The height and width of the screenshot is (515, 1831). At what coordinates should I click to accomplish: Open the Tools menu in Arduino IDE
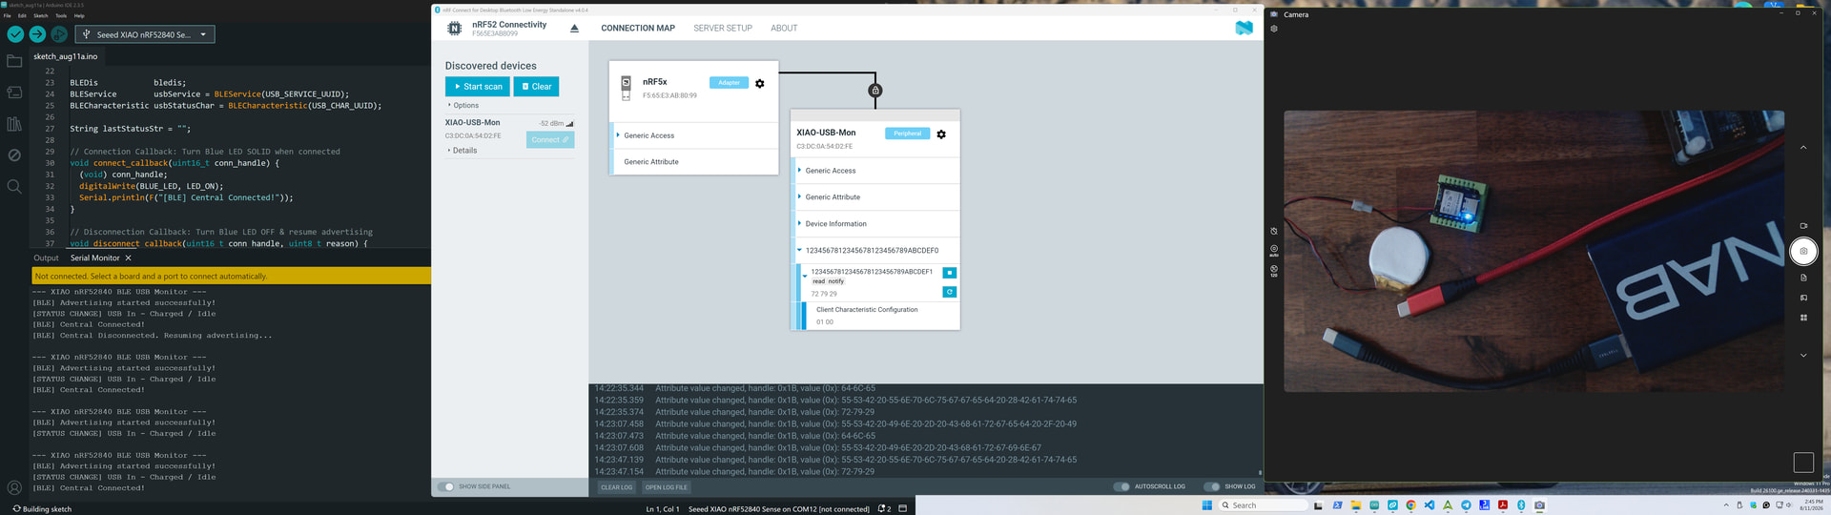(61, 15)
